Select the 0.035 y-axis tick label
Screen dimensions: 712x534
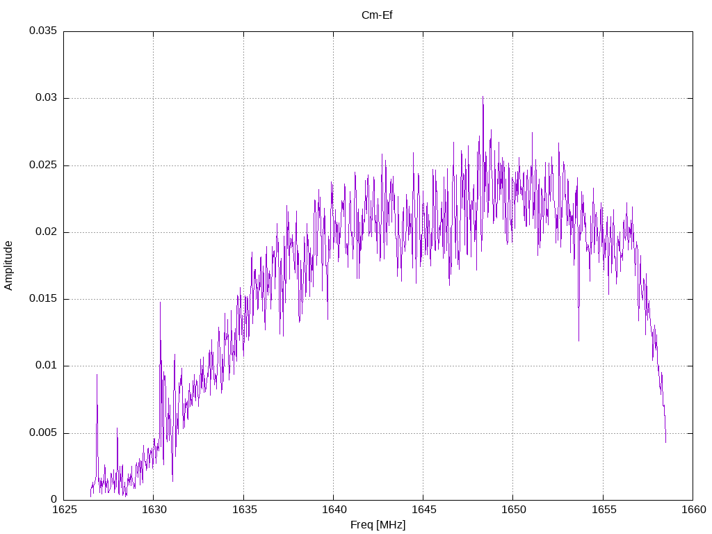click(42, 31)
